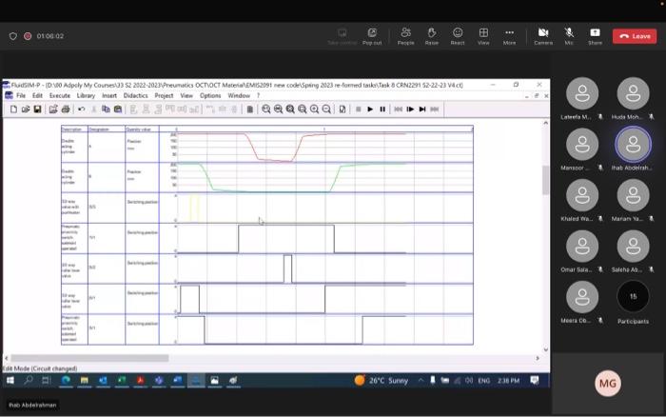Select participant Meera Ob. avatar
The height and width of the screenshot is (417, 666).
pos(582,297)
